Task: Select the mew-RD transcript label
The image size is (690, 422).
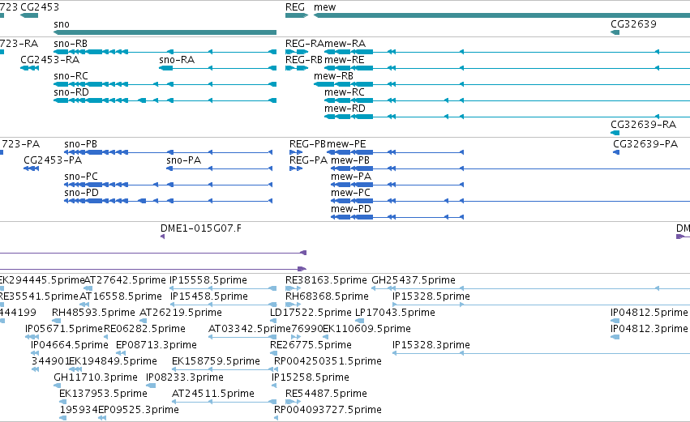Action: coord(345,109)
